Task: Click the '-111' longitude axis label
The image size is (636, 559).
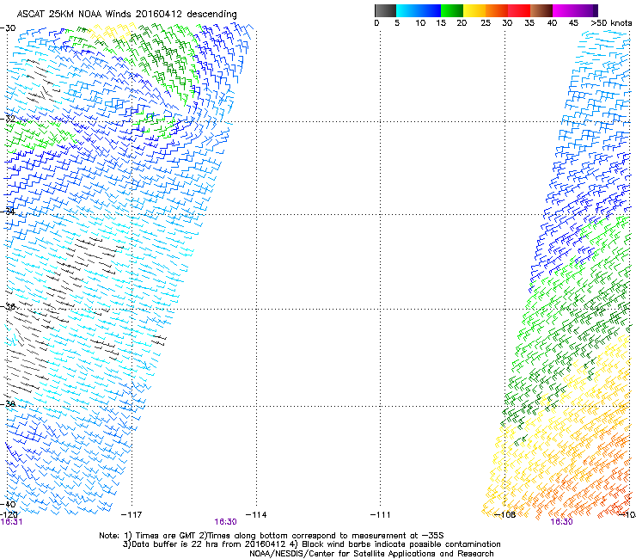Action: point(380,515)
